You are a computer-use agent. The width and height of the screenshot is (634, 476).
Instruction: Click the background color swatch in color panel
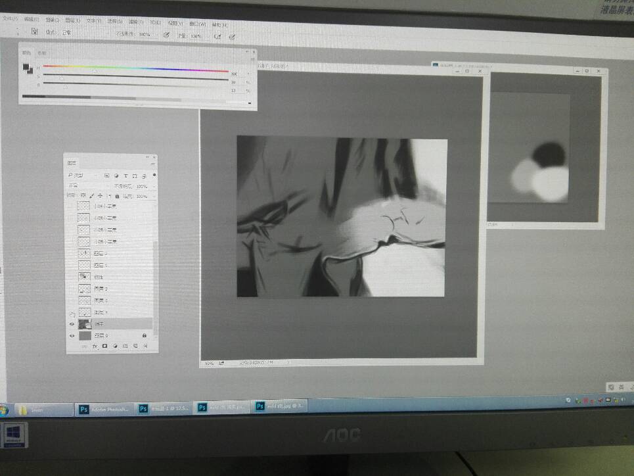(x=30, y=71)
